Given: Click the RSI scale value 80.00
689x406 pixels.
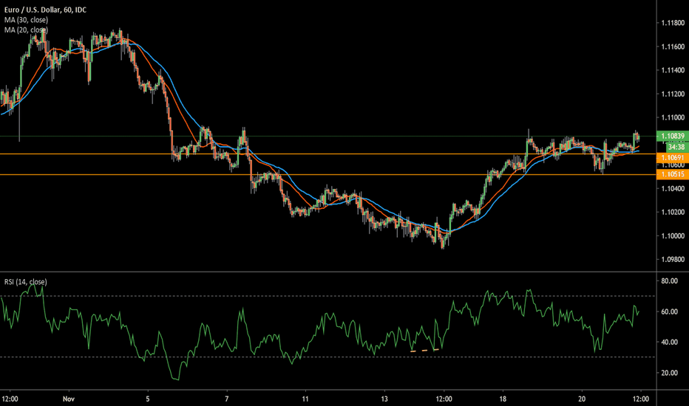Looking at the screenshot, I should click(670, 281).
